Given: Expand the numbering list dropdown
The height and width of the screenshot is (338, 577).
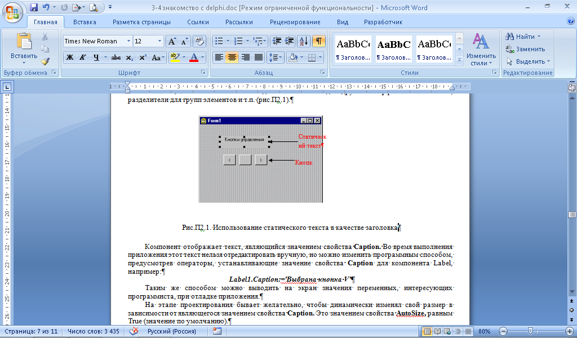Looking at the screenshot, I should [247, 41].
